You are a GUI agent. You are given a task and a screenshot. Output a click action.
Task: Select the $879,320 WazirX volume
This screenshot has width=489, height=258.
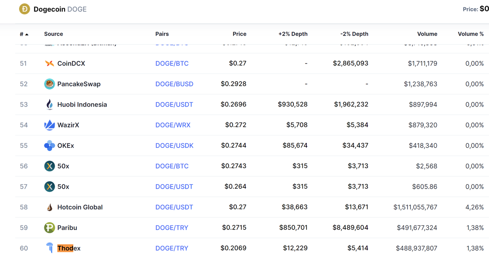pyautogui.click(x=423, y=125)
